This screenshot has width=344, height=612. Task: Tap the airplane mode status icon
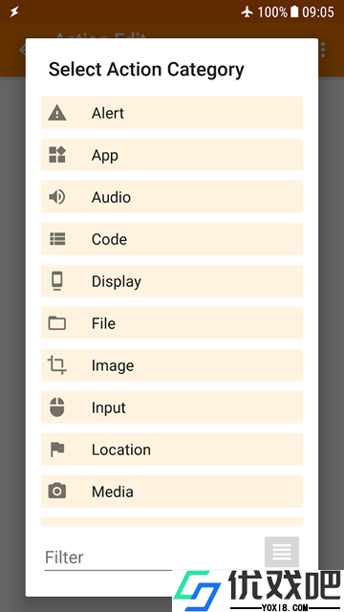coord(247,11)
